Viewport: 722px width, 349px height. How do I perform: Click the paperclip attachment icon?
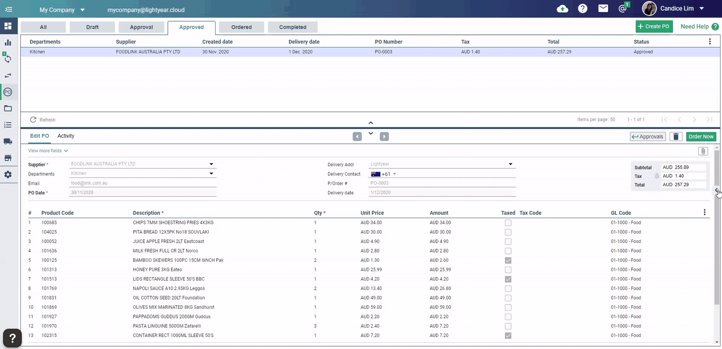pos(703,151)
